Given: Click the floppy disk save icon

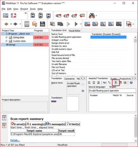Looking at the screenshot, I should pyautogui.click(x=43, y=24).
